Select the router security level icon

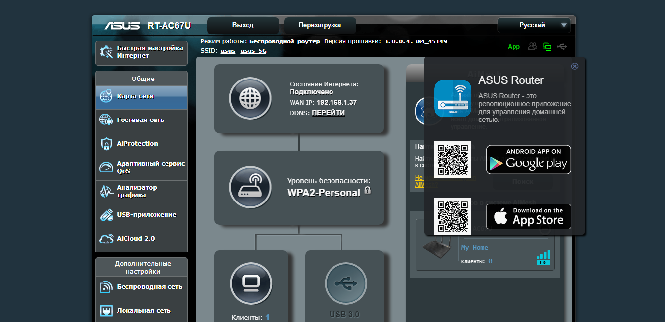pyautogui.click(x=250, y=187)
